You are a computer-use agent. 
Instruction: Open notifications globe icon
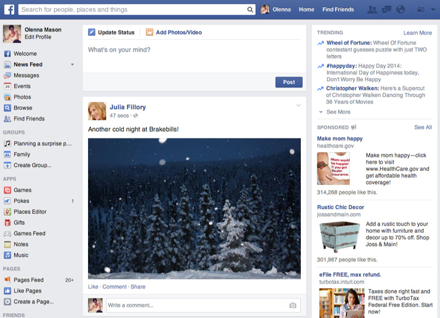coord(400,9)
